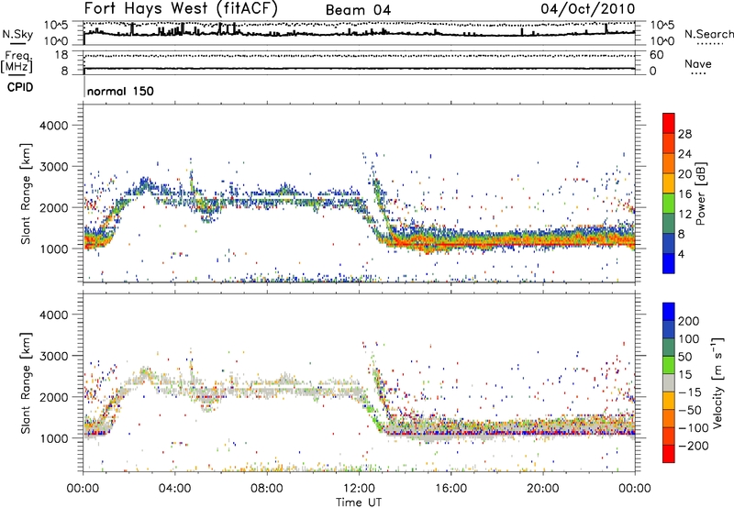
Task: Click the grey segment of Velocity colour bar
Action: pyautogui.click(x=669, y=382)
